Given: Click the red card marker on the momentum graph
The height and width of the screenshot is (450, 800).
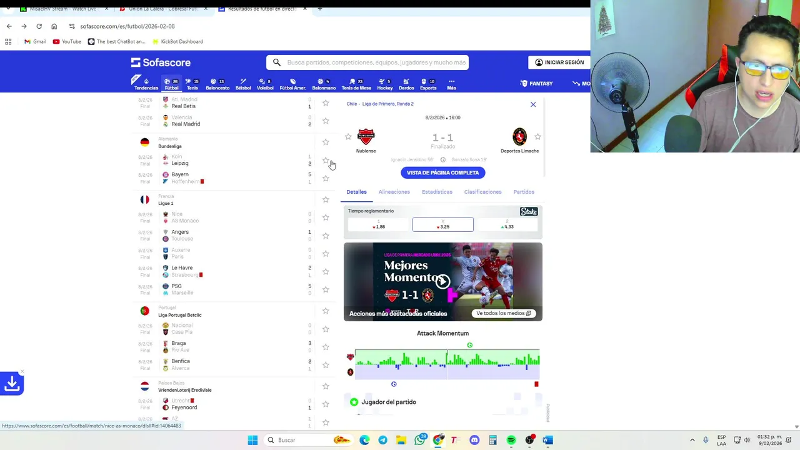Looking at the screenshot, I should click(536, 384).
